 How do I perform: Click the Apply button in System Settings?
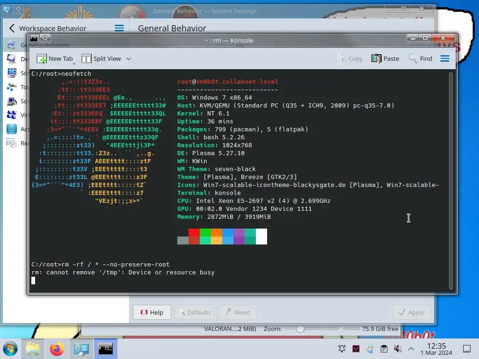pos(412,312)
